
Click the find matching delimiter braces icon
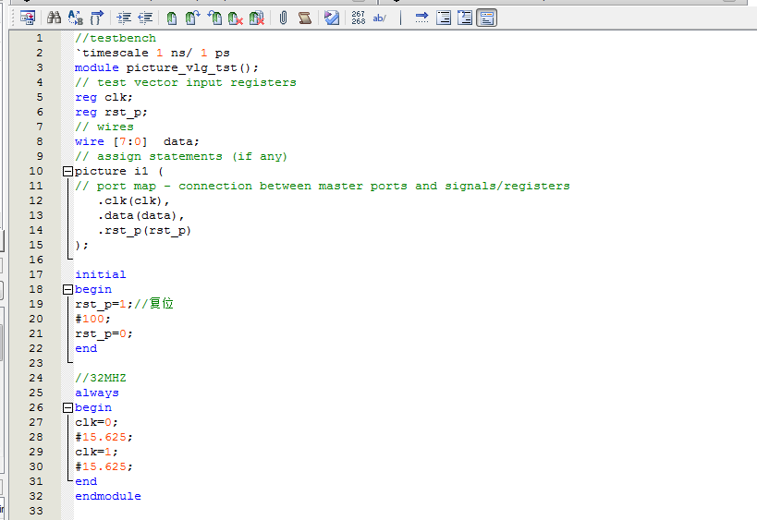tap(96, 18)
